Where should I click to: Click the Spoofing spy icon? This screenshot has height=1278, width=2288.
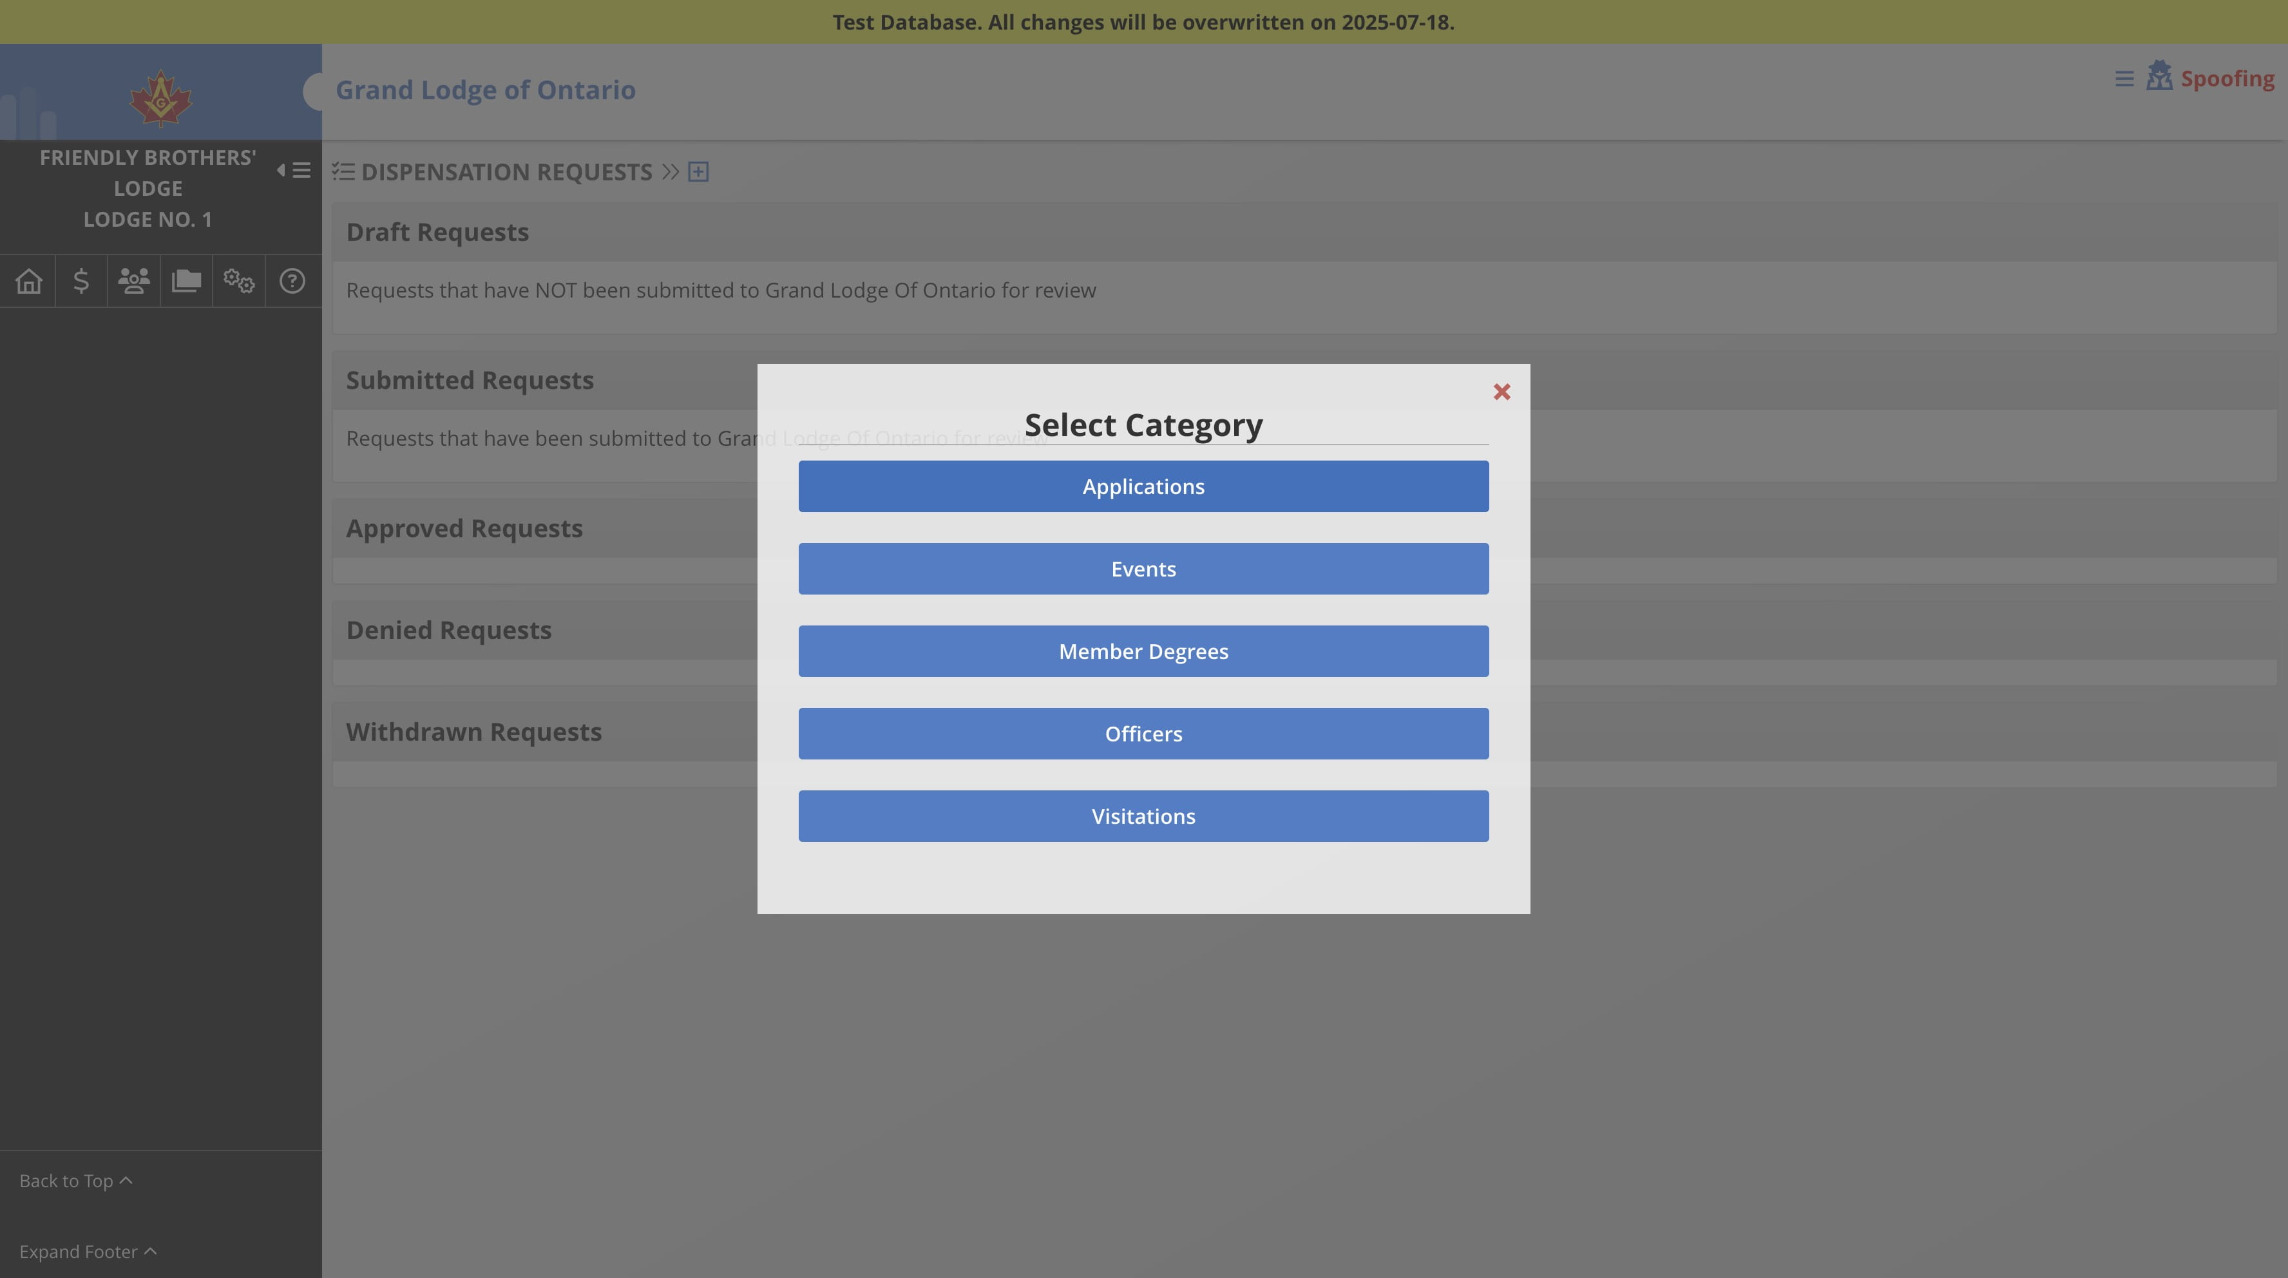(2159, 77)
